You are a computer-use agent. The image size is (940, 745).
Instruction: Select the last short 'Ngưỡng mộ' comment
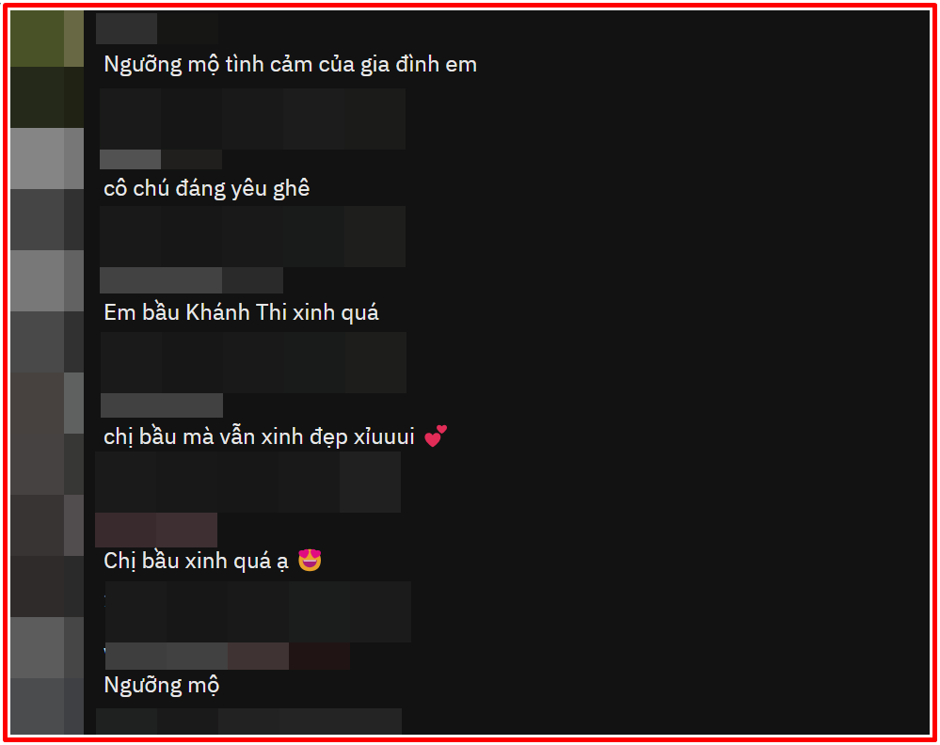coord(162,685)
